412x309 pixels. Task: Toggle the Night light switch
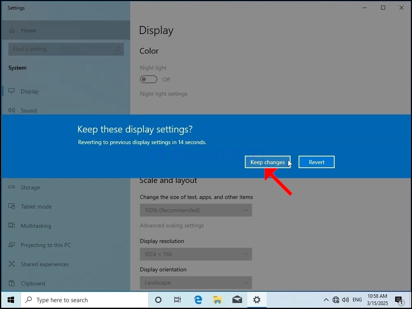point(149,79)
